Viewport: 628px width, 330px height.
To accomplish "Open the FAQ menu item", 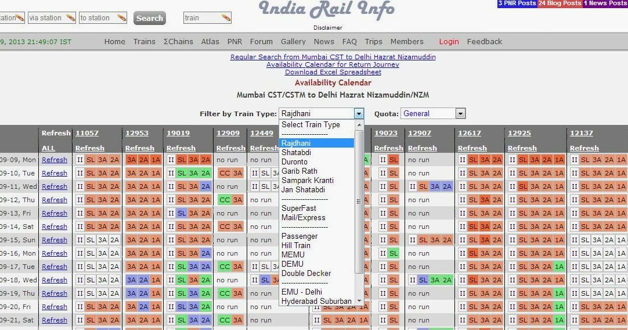I will click(349, 41).
